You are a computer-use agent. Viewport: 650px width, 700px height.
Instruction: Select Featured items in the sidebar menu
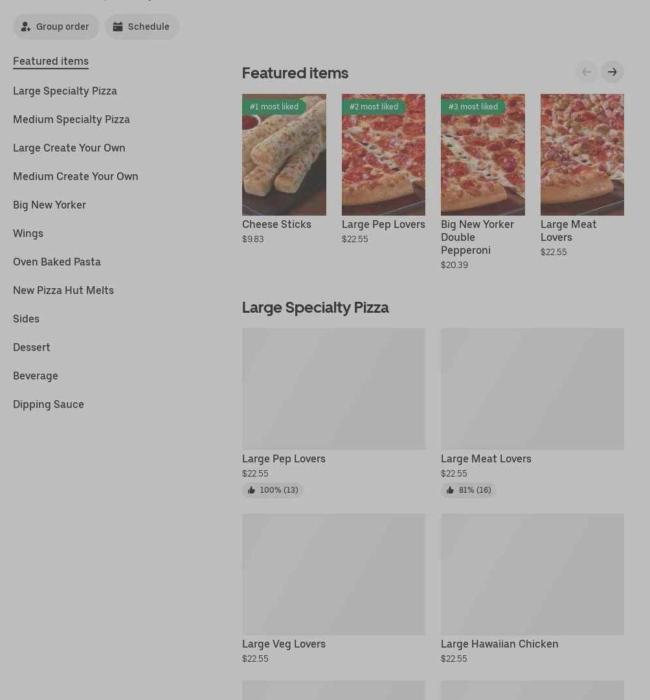click(x=50, y=61)
